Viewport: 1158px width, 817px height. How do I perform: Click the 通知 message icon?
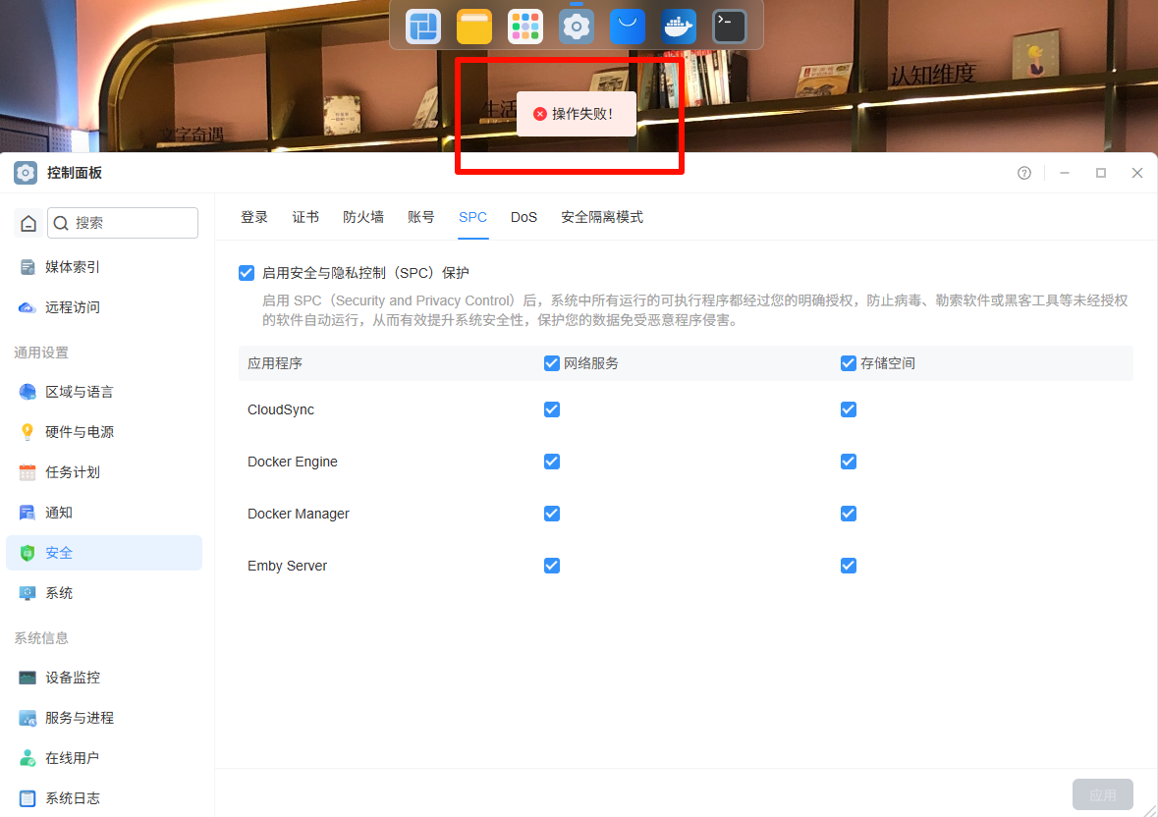coord(28,513)
